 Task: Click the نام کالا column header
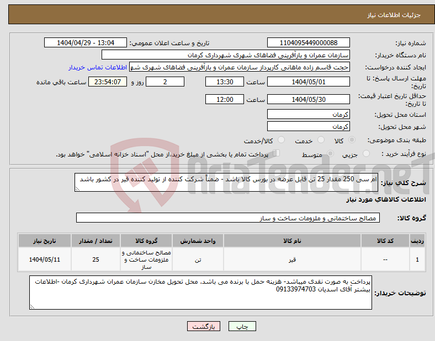pos(292,241)
